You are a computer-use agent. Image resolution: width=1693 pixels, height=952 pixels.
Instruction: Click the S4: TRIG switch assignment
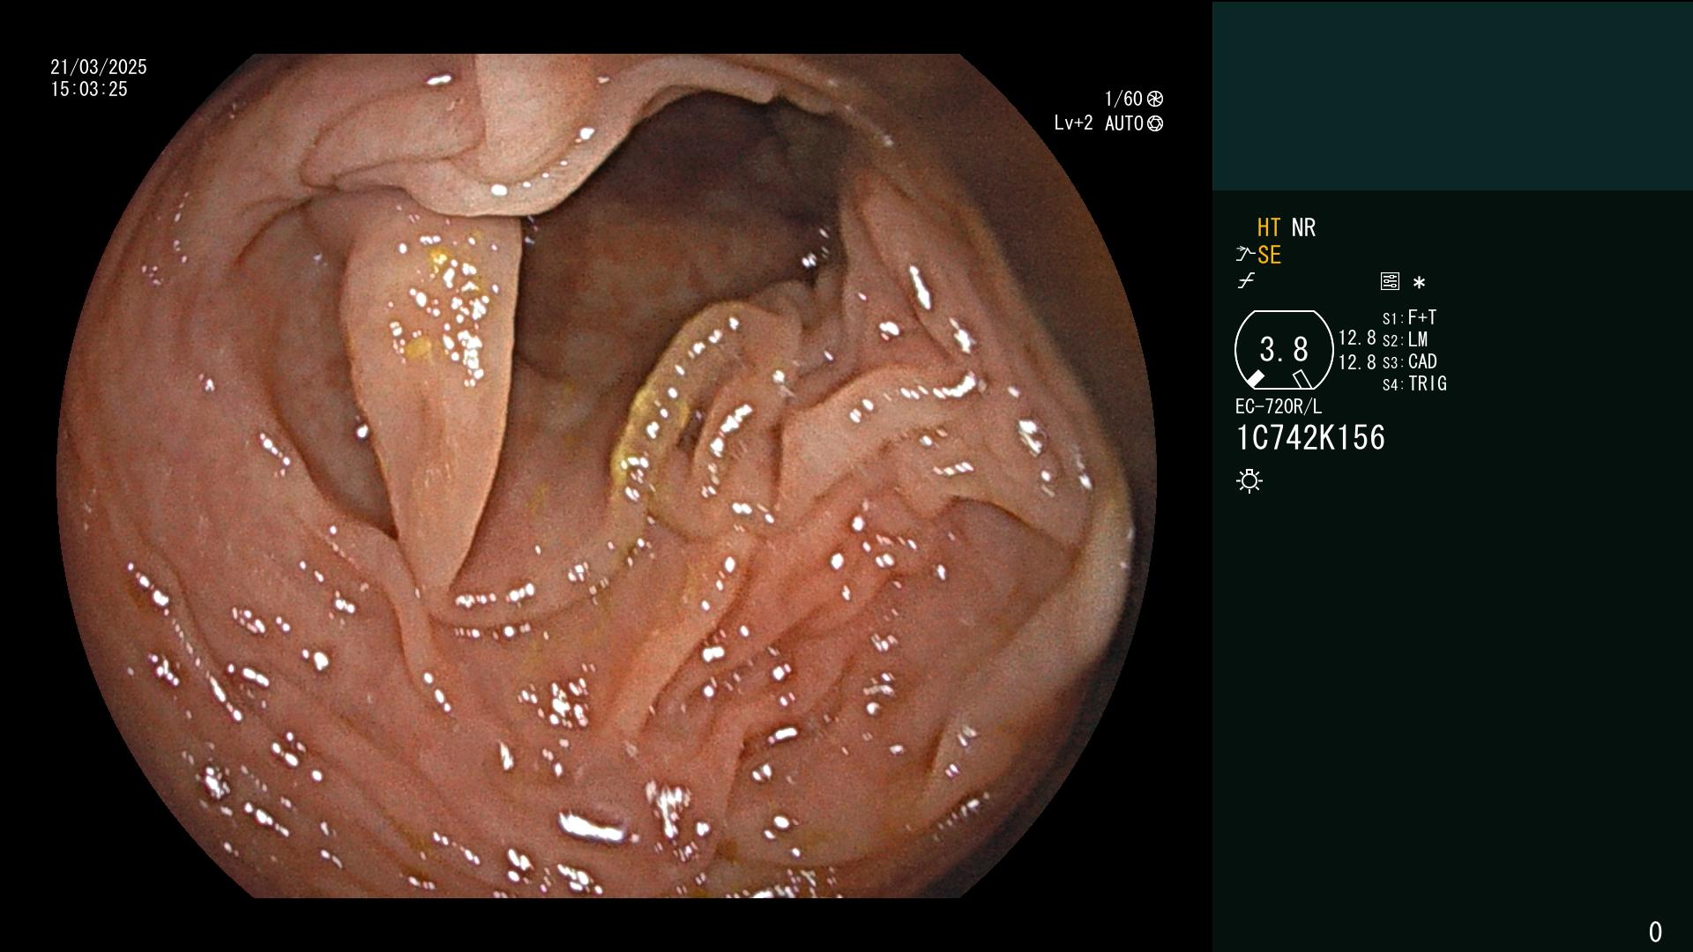(1414, 383)
